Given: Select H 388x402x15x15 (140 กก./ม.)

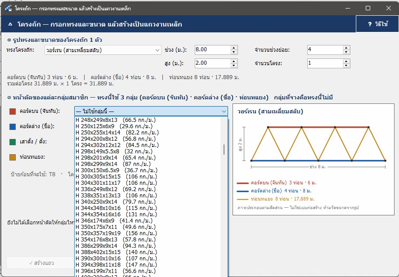Looking at the screenshot, I should tap(148, 252).
